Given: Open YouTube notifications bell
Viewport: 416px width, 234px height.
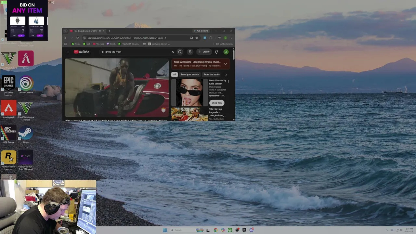Looking at the screenshot, I should point(216,52).
